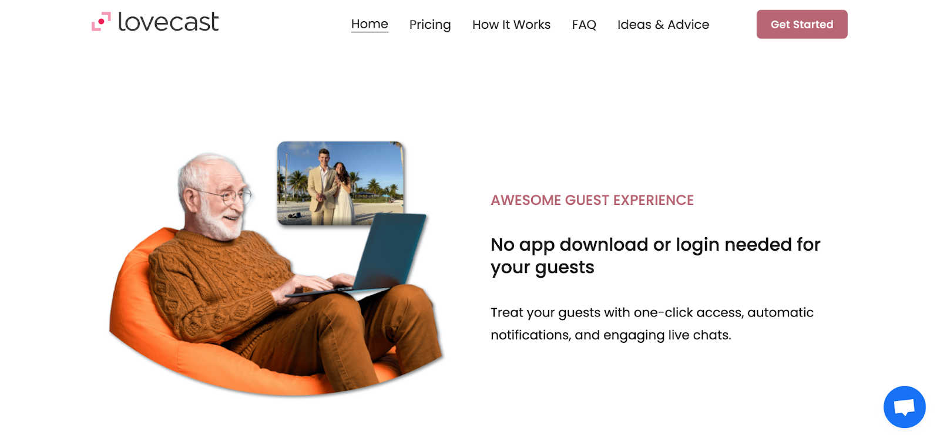Open the blue chat widget bubble

click(904, 407)
